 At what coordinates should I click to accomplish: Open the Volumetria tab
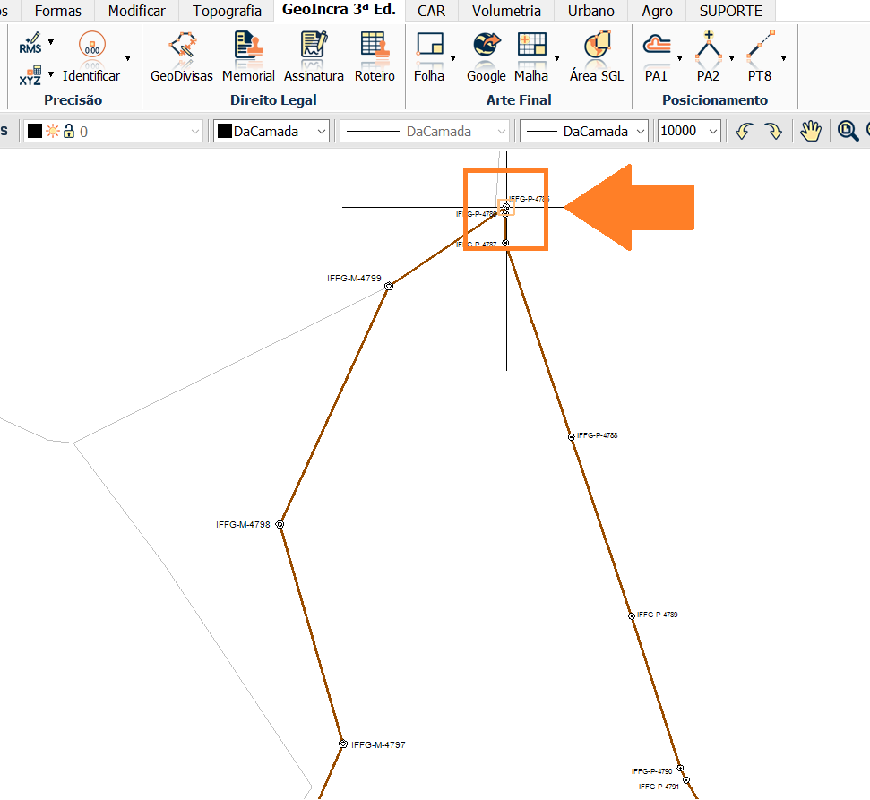coord(506,11)
